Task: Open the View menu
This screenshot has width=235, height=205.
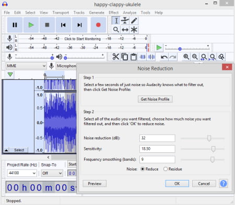Action: coord(44,13)
